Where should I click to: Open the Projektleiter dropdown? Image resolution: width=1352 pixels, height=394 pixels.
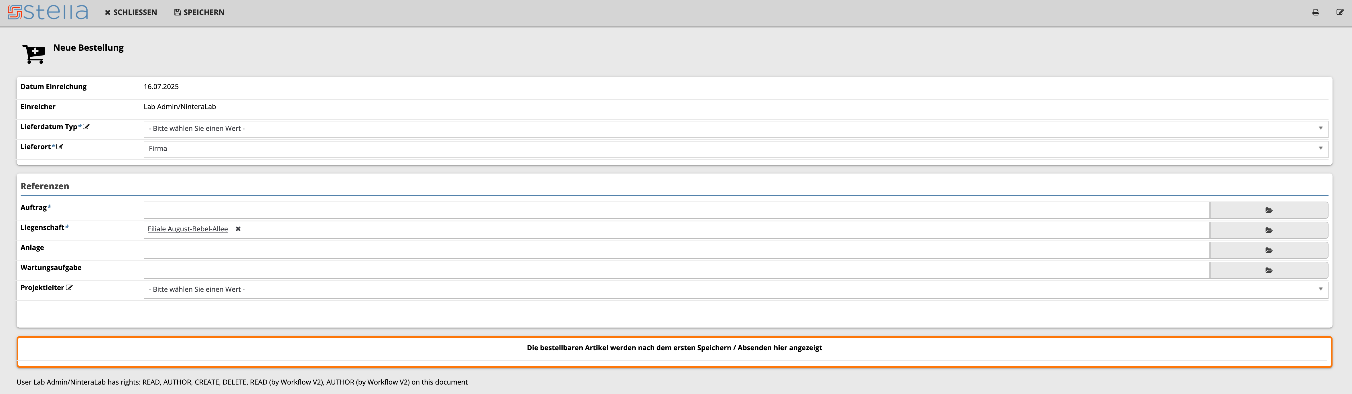735,289
